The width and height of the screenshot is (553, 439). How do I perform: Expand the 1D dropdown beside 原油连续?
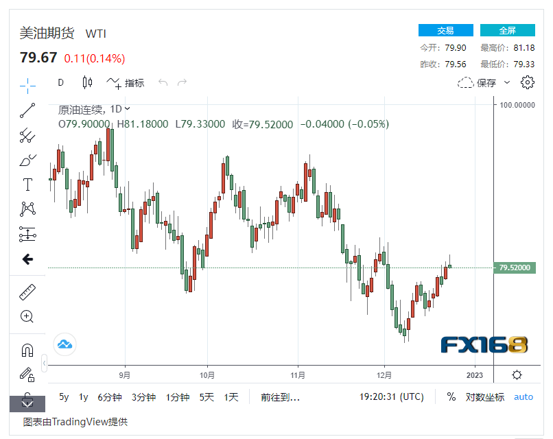click(x=127, y=109)
